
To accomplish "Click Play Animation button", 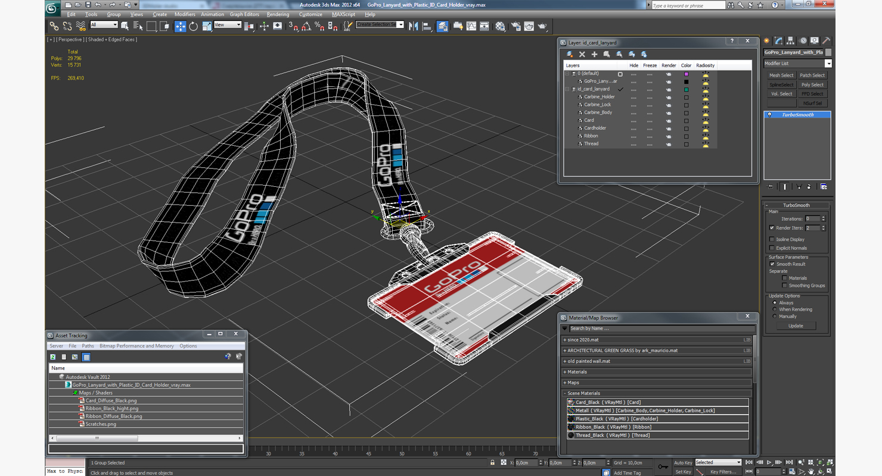I will pyautogui.click(x=769, y=462).
